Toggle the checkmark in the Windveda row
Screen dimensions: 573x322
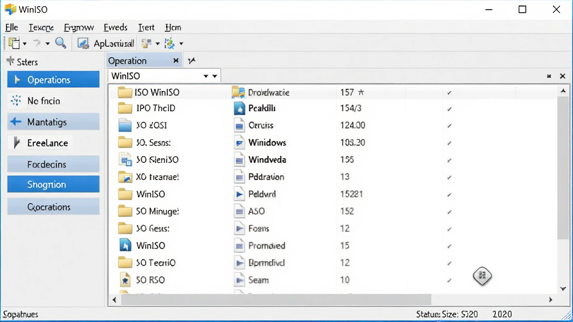click(x=449, y=160)
